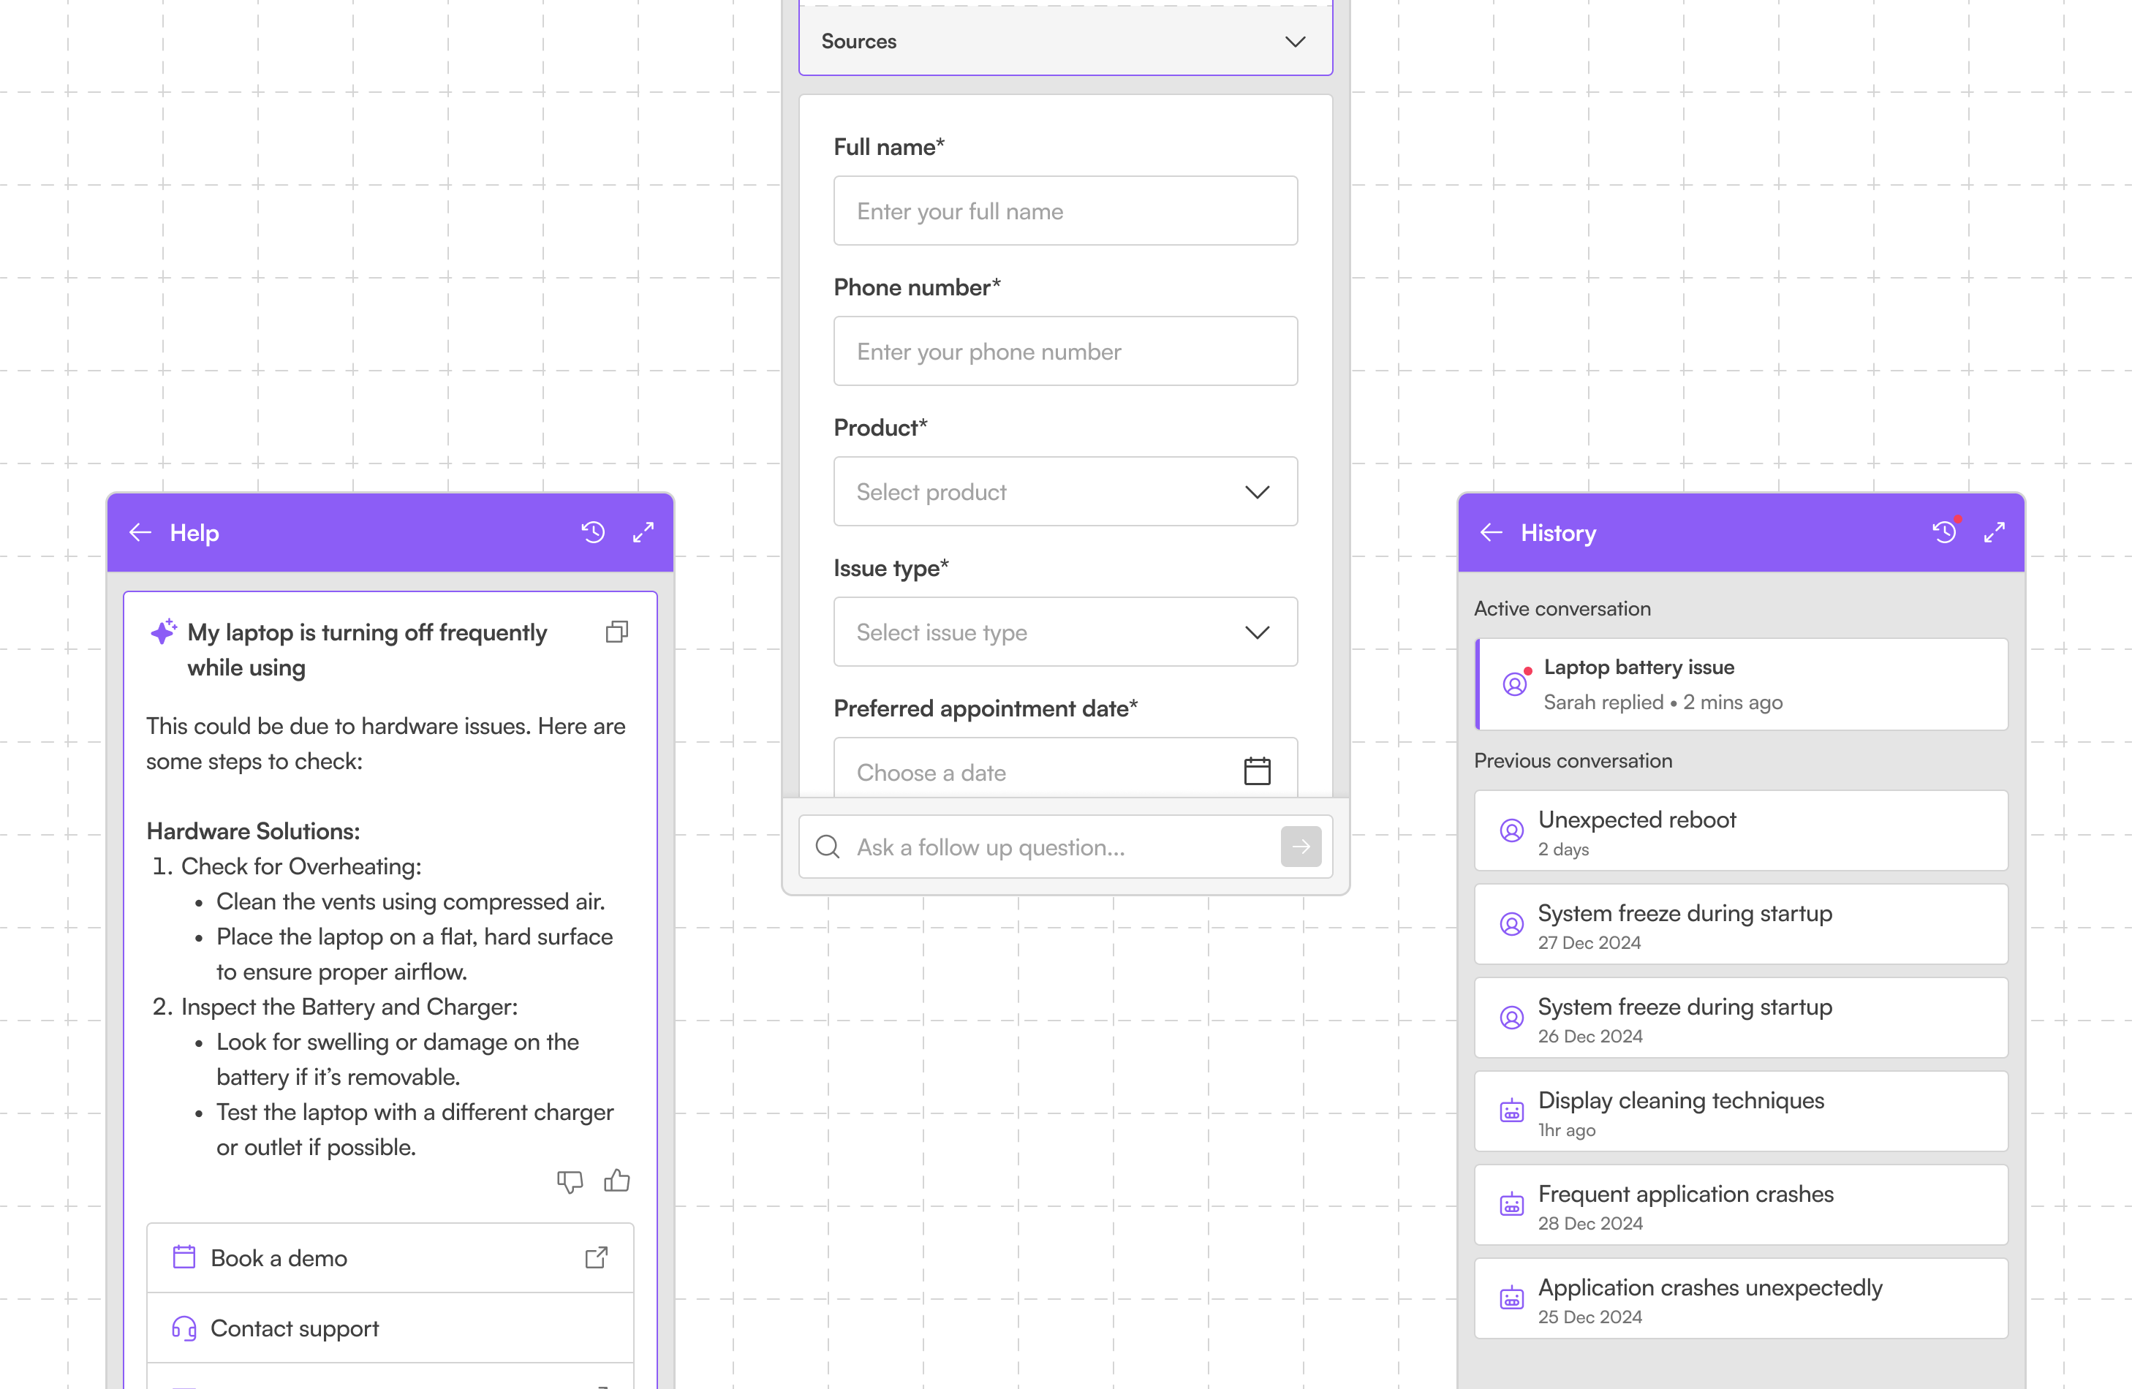Expand the Sources section
This screenshot has height=1389, width=2132.
(x=1065, y=41)
